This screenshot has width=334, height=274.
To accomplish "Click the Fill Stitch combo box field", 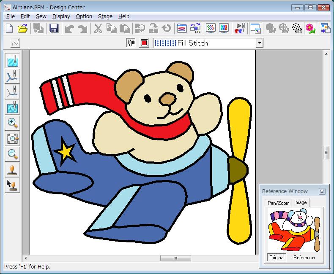I will (208, 43).
